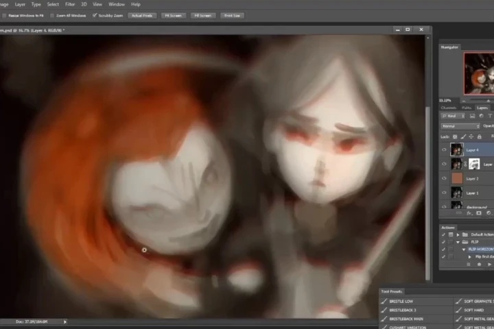The height and width of the screenshot is (329, 494).
Task: Expand the Default Actions set
Action: click(458, 234)
